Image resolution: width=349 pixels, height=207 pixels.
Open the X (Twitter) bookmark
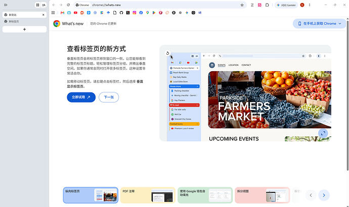128,13
